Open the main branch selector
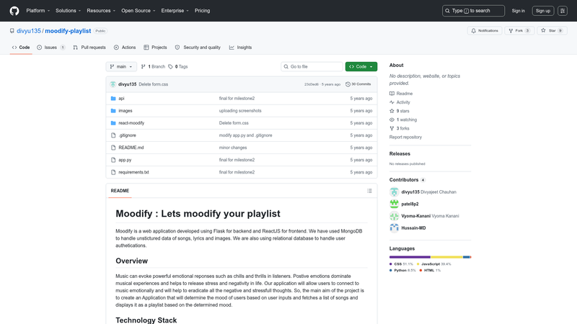This screenshot has height=324, width=577. click(121, 66)
